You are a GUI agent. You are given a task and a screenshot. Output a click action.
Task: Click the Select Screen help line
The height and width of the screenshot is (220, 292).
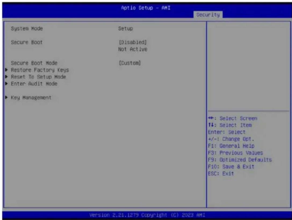click(x=233, y=118)
